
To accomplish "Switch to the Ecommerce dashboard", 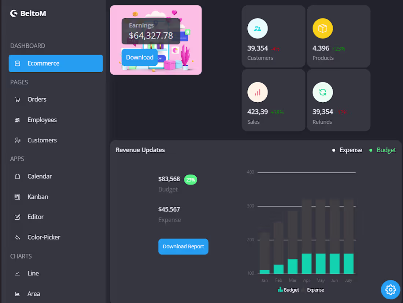I will point(56,63).
